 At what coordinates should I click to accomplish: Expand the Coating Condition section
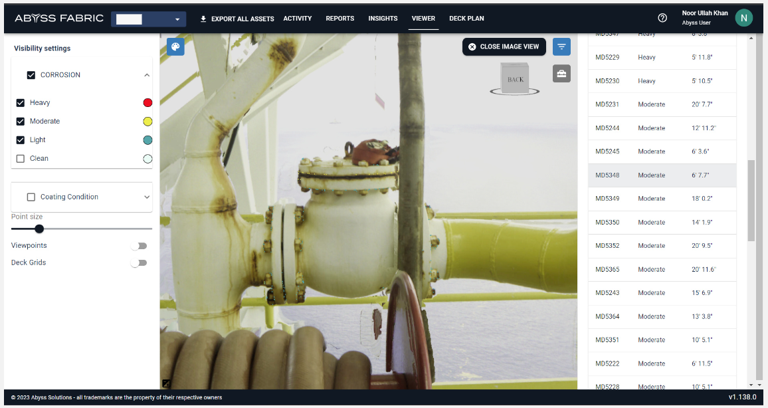(x=147, y=197)
